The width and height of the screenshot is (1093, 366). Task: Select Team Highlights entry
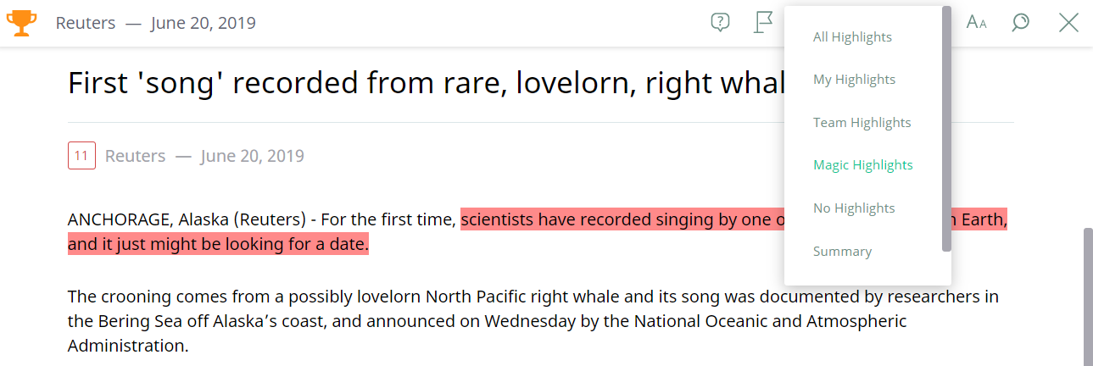tap(862, 123)
